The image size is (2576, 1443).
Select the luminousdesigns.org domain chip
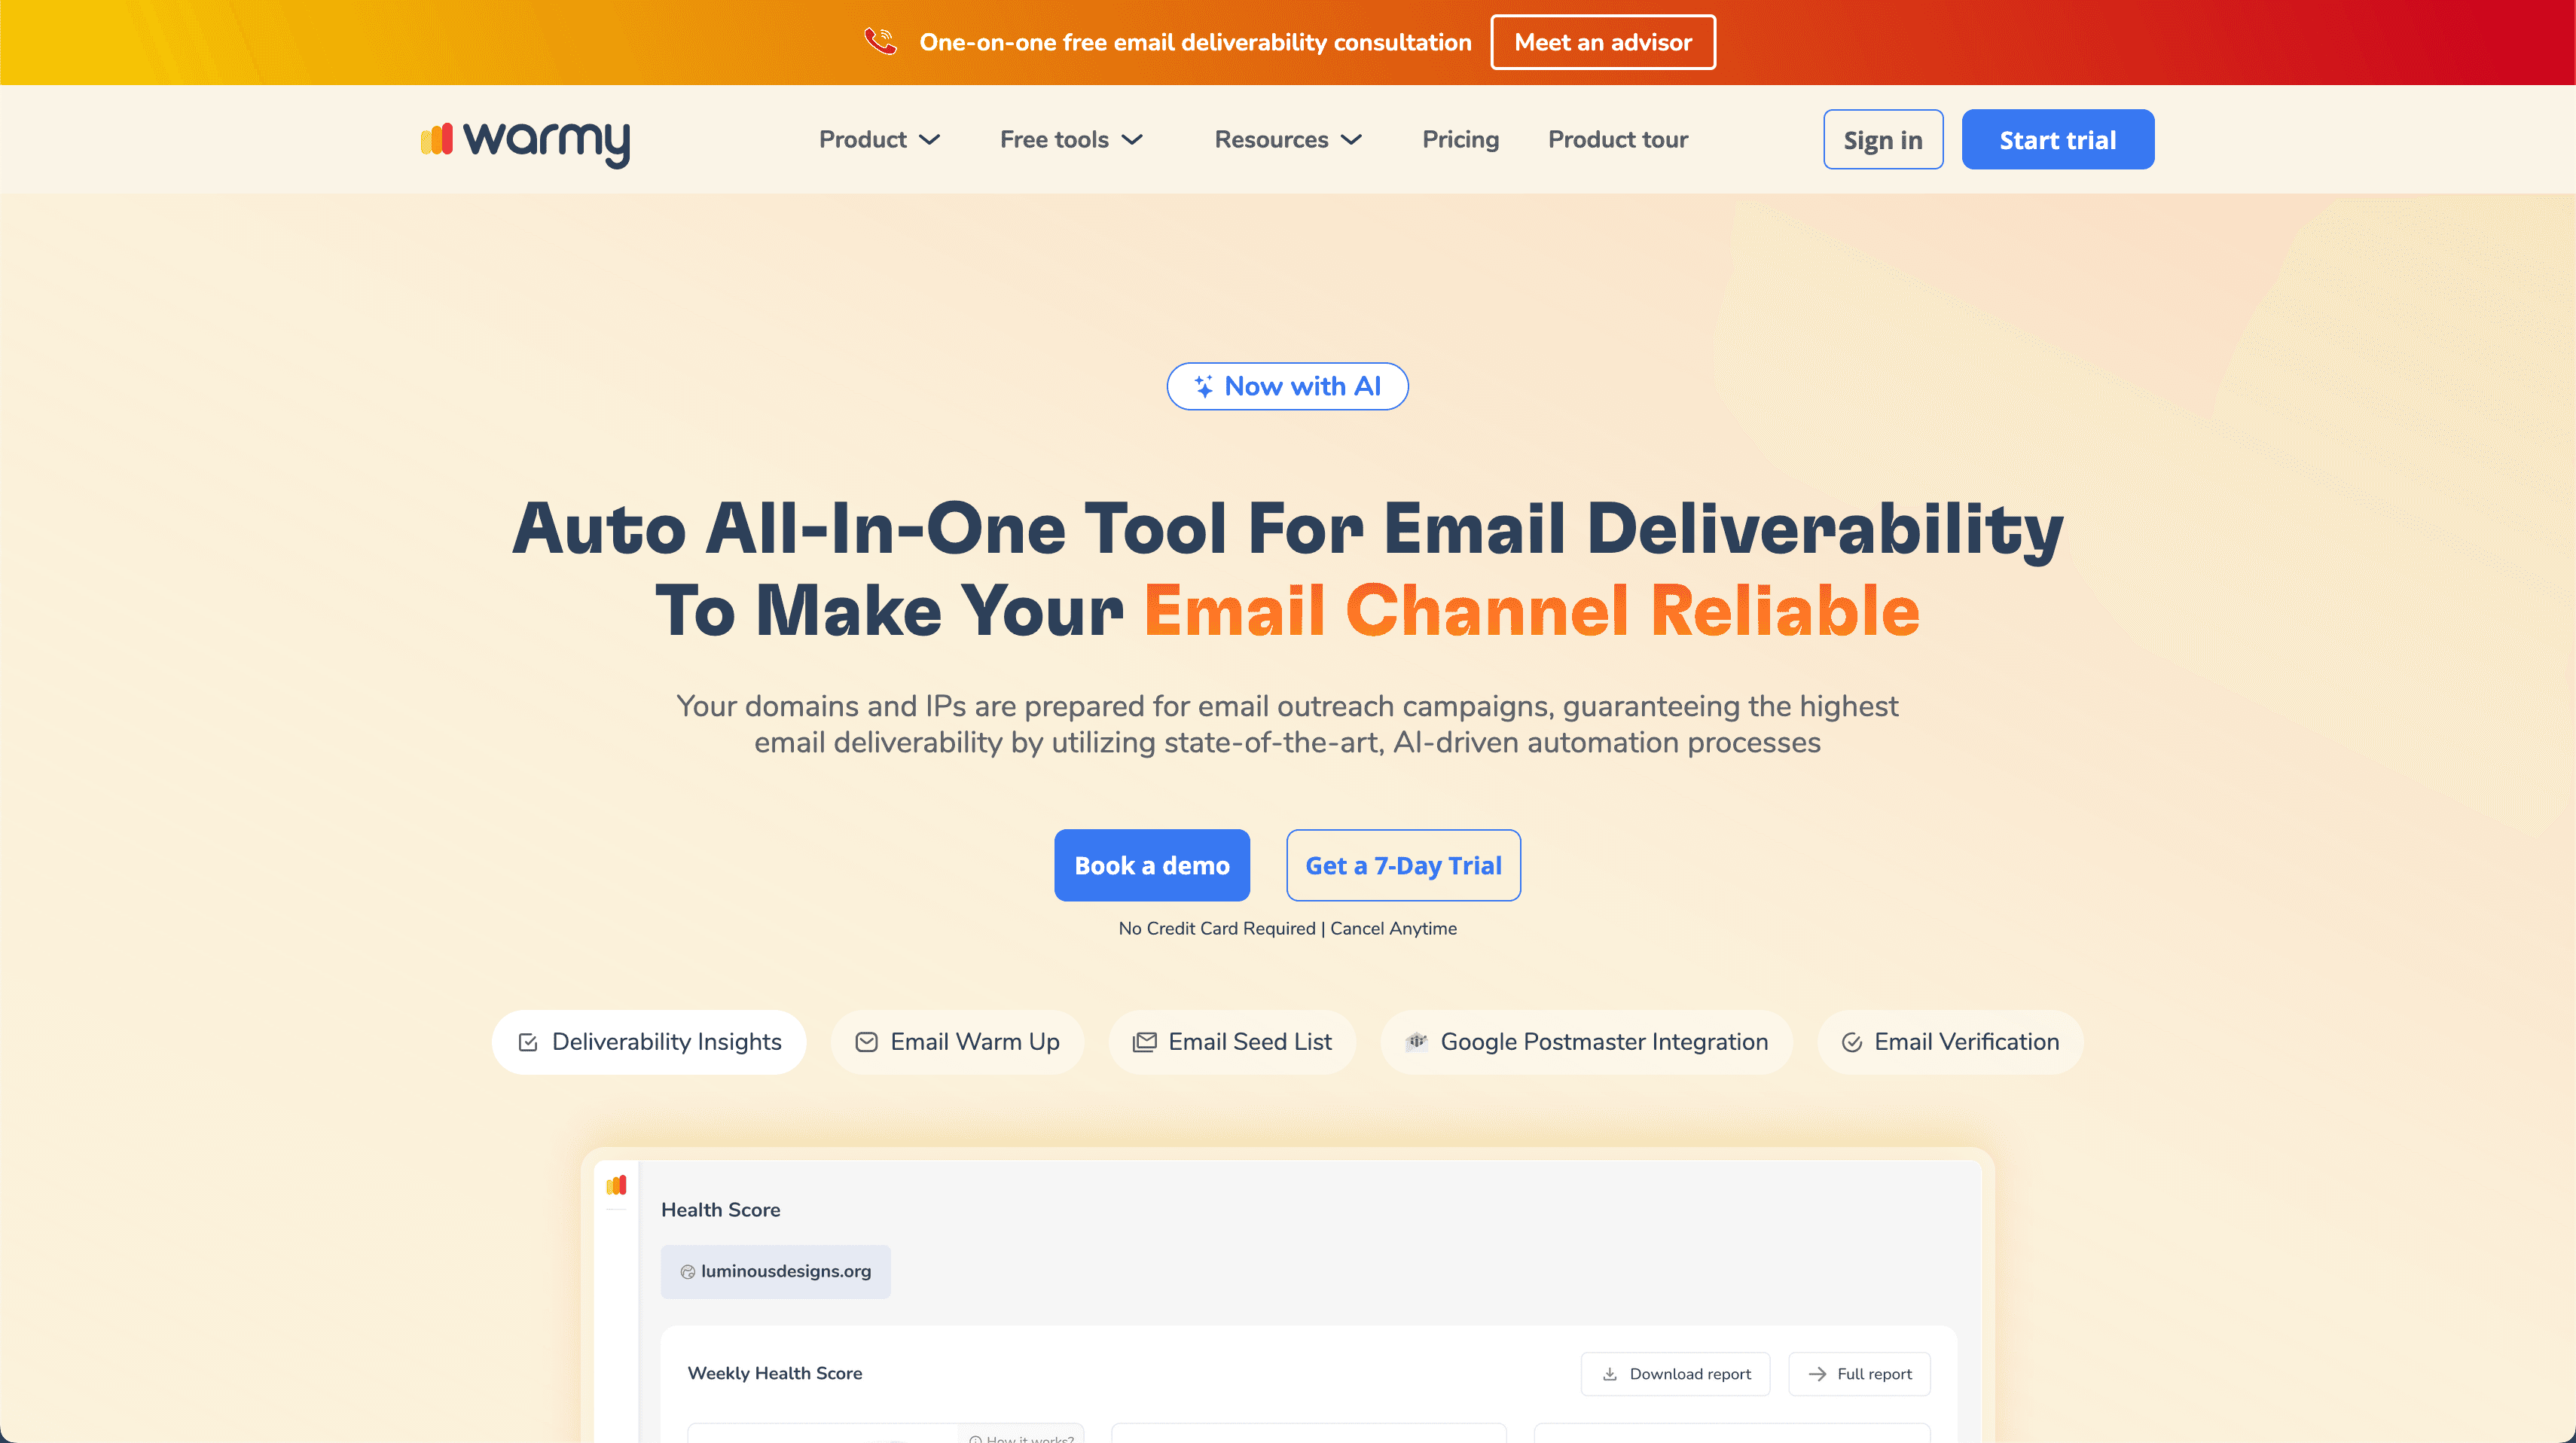775,1272
